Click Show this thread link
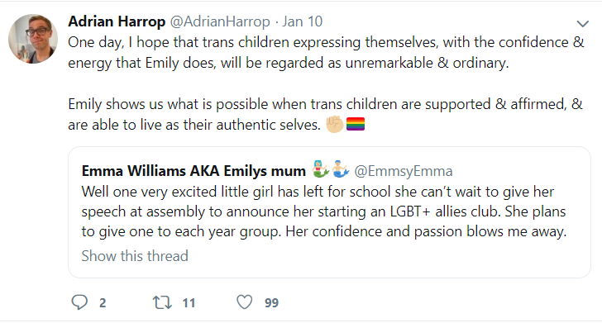This screenshot has width=602, height=323. (x=135, y=256)
